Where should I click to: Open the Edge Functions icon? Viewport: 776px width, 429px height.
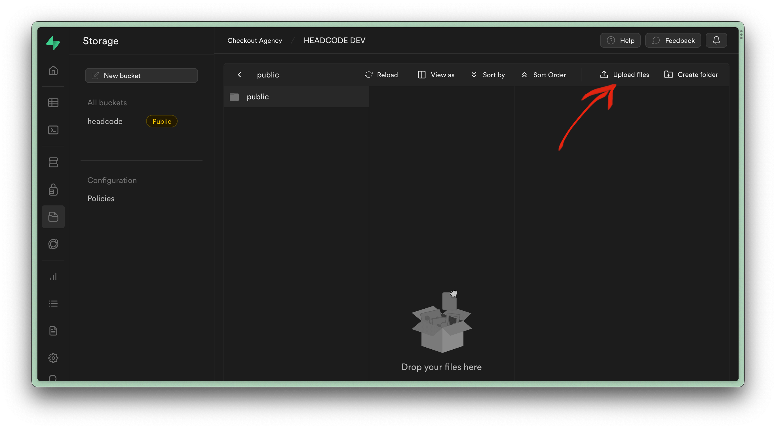tap(53, 244)
